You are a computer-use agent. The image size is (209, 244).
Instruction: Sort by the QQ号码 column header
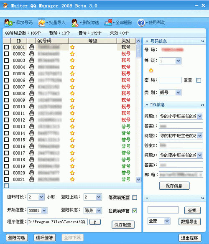(x=52, y=41)
